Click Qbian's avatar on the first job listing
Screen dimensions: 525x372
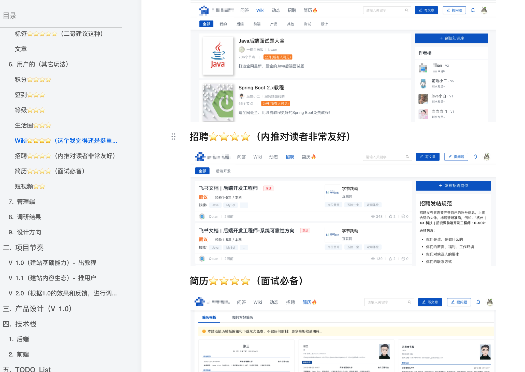coord(202,216)
